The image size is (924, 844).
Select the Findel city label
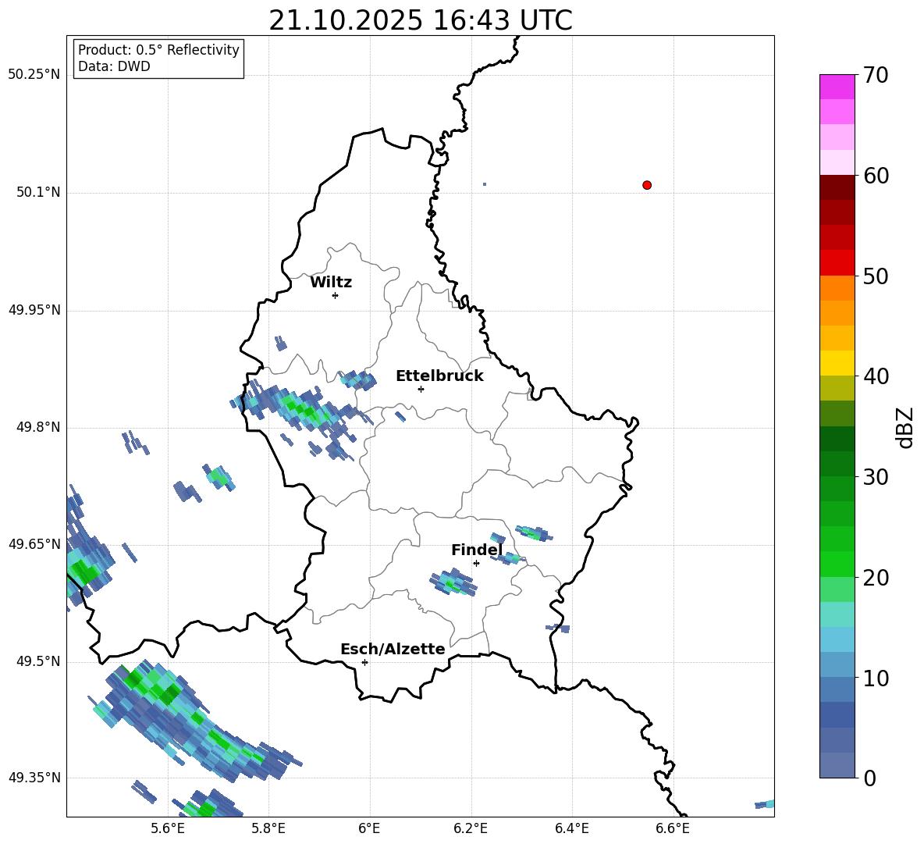[x=477, y=550]
